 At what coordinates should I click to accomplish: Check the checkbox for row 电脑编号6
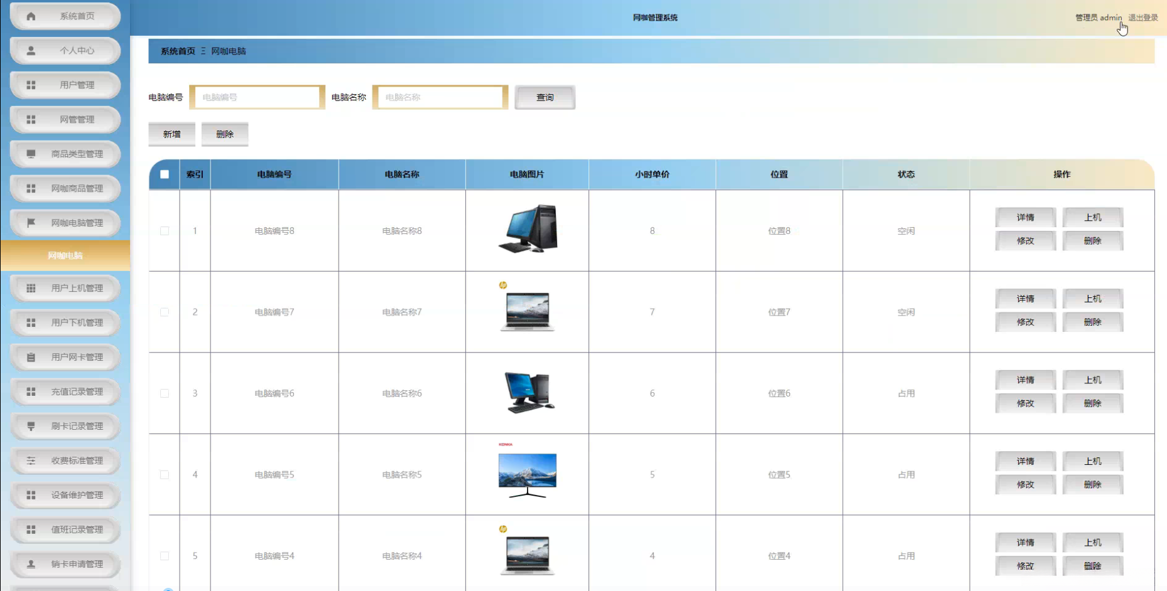click(x=165, y=393)
